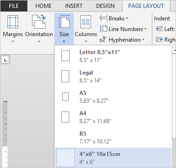Screen dimensions: 176x168
Task: Click the Hyphenation bc icon
Action: (104, 39)
